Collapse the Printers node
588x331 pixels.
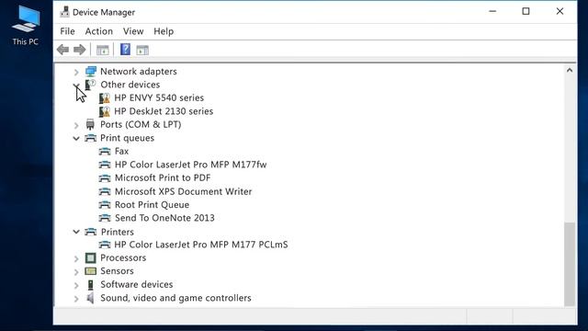(76, 232)
